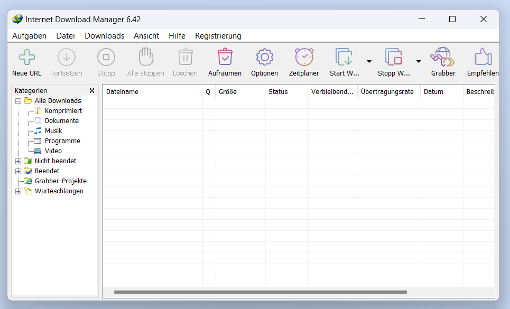Screen dimensions: 510x309
Task: Open the Datei menu
Action: point(66,36)
